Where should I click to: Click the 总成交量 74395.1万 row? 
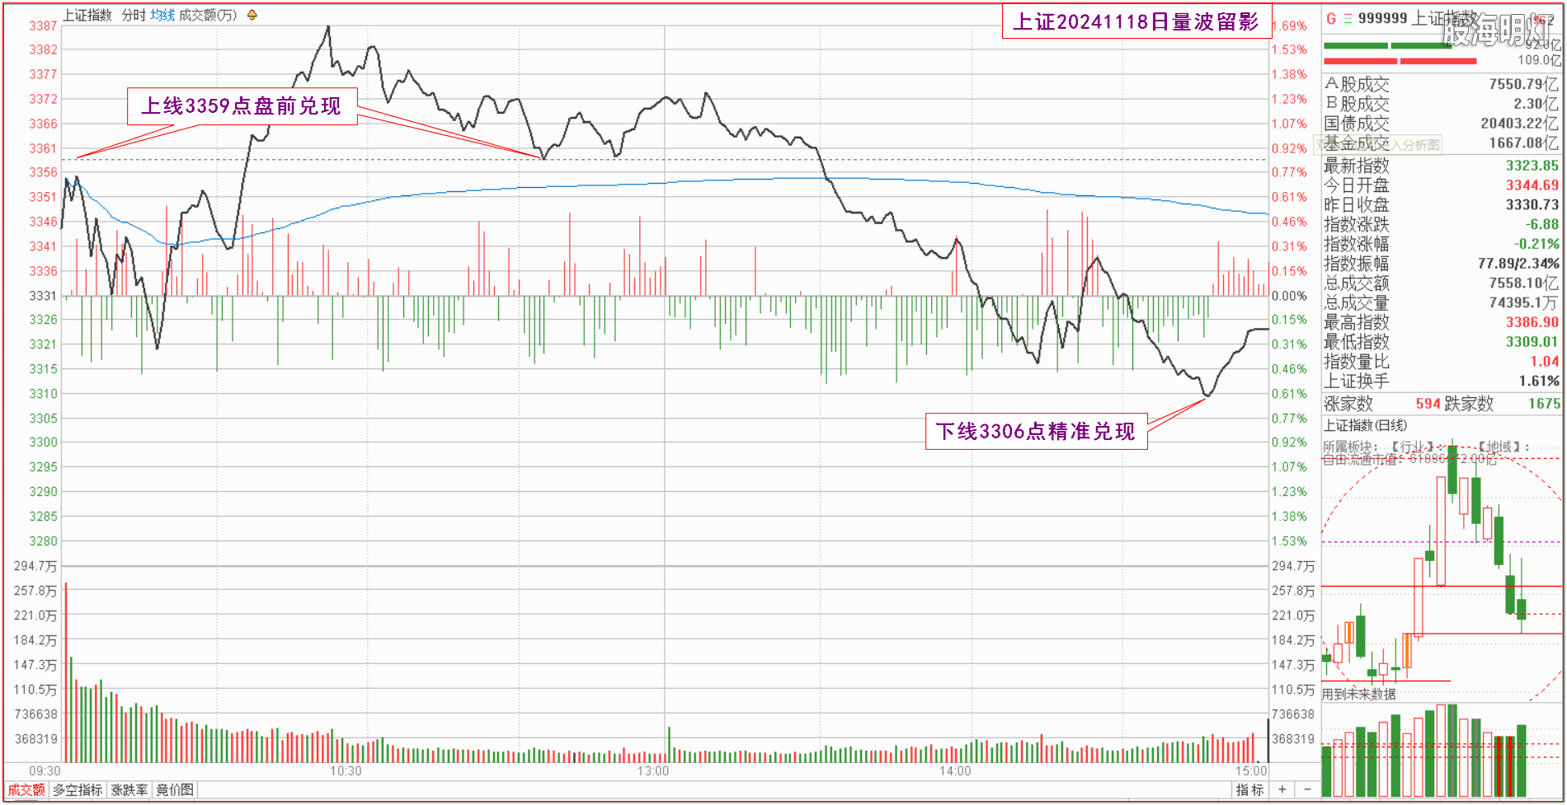(1441, 303)
